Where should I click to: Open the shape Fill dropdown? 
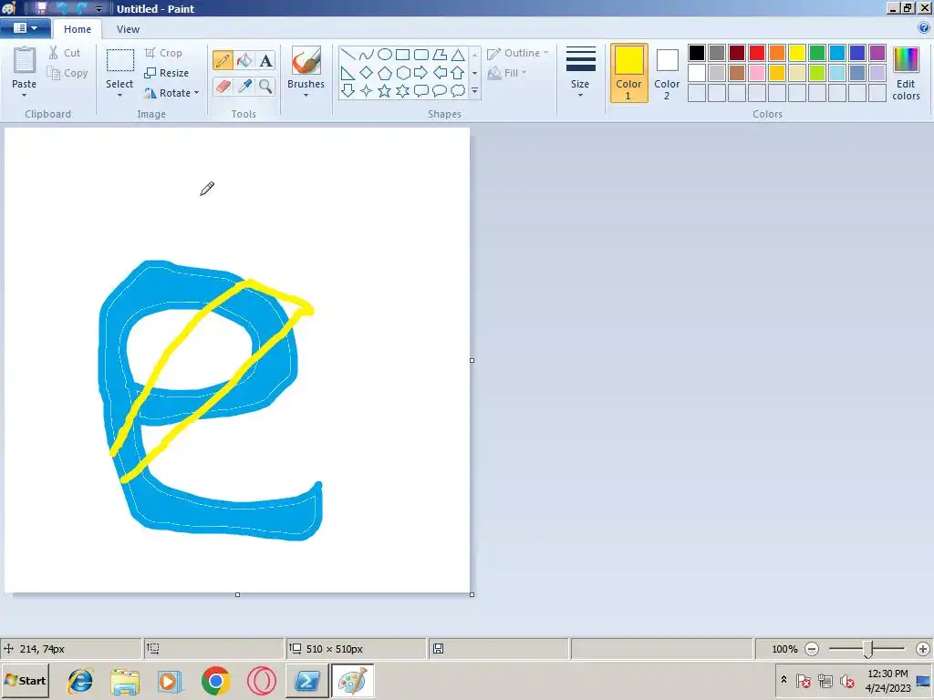click(x=507, y=73)
